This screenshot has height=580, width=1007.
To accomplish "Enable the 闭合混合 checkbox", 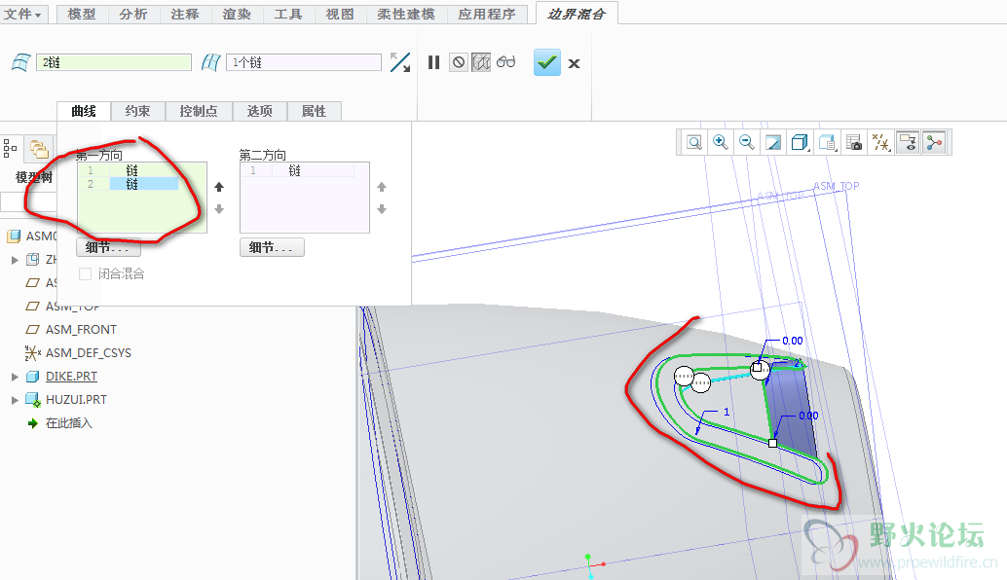I will (85, 274).
